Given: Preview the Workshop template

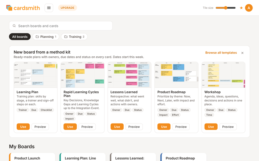Looking at the screenshot, I should 228,127.
